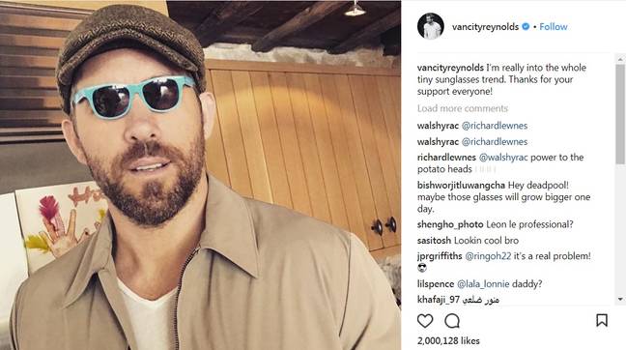Open bishworjitluwangcha's profile from the comment
Screen dimensions: 626x350
click(461, 185)
